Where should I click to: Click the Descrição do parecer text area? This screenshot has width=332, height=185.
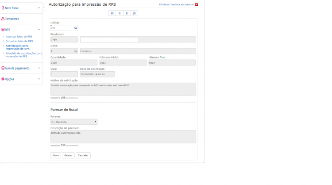pos(123,137)
